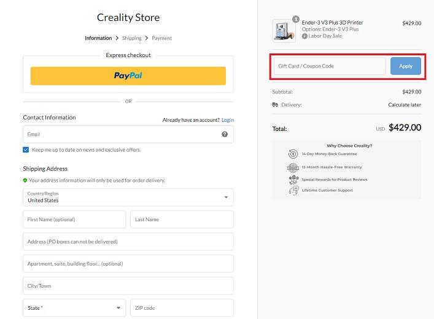The width and height of the screenshot is (434, 319).
Task: Focus the ZIP code field
Action: (x=182, y=308)
